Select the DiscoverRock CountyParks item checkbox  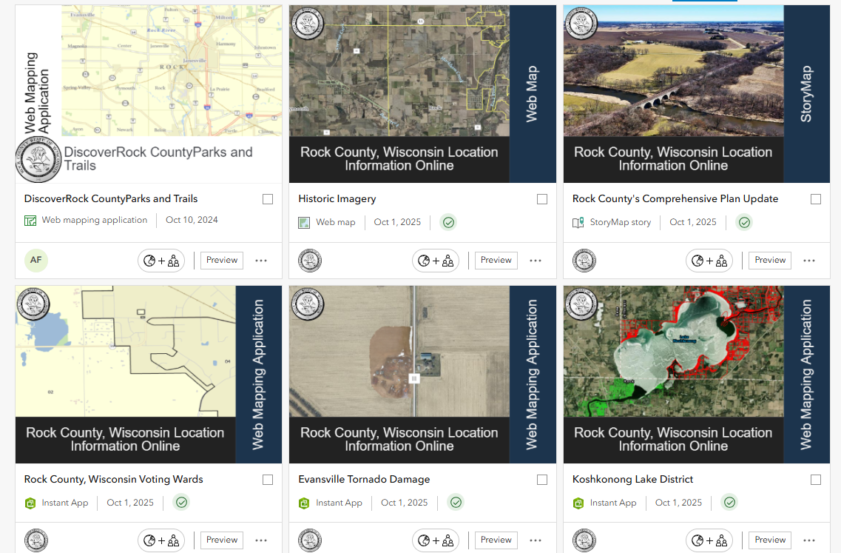(268, 198)
